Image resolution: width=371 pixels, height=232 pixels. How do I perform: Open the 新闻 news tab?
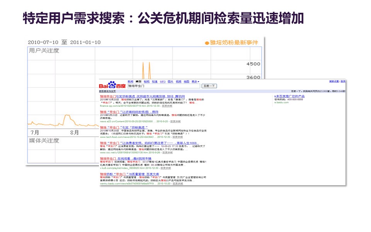point(131,82)
